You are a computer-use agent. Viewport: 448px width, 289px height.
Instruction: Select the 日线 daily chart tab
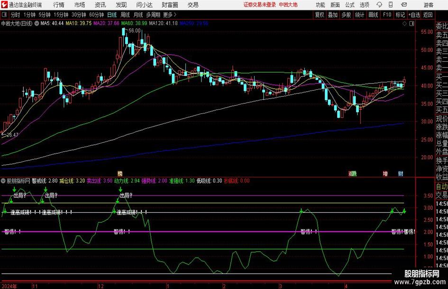coord(112,15)
